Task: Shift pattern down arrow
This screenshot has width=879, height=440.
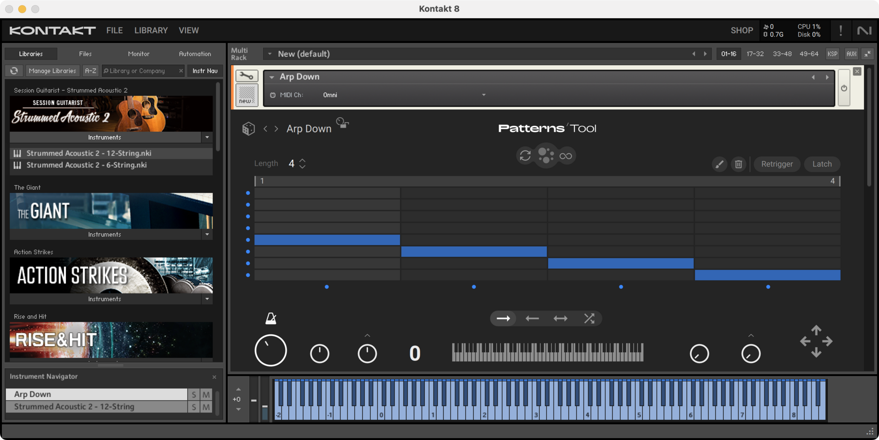Action: click(816, 353)
